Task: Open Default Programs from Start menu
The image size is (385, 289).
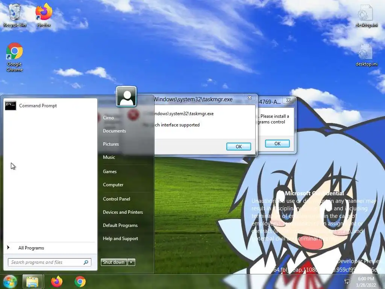Action: [x=120, y=225]
